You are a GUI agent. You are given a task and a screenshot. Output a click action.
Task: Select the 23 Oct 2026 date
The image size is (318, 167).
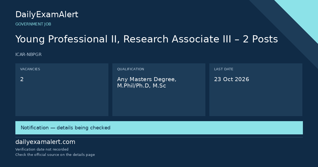click(232, 79)
